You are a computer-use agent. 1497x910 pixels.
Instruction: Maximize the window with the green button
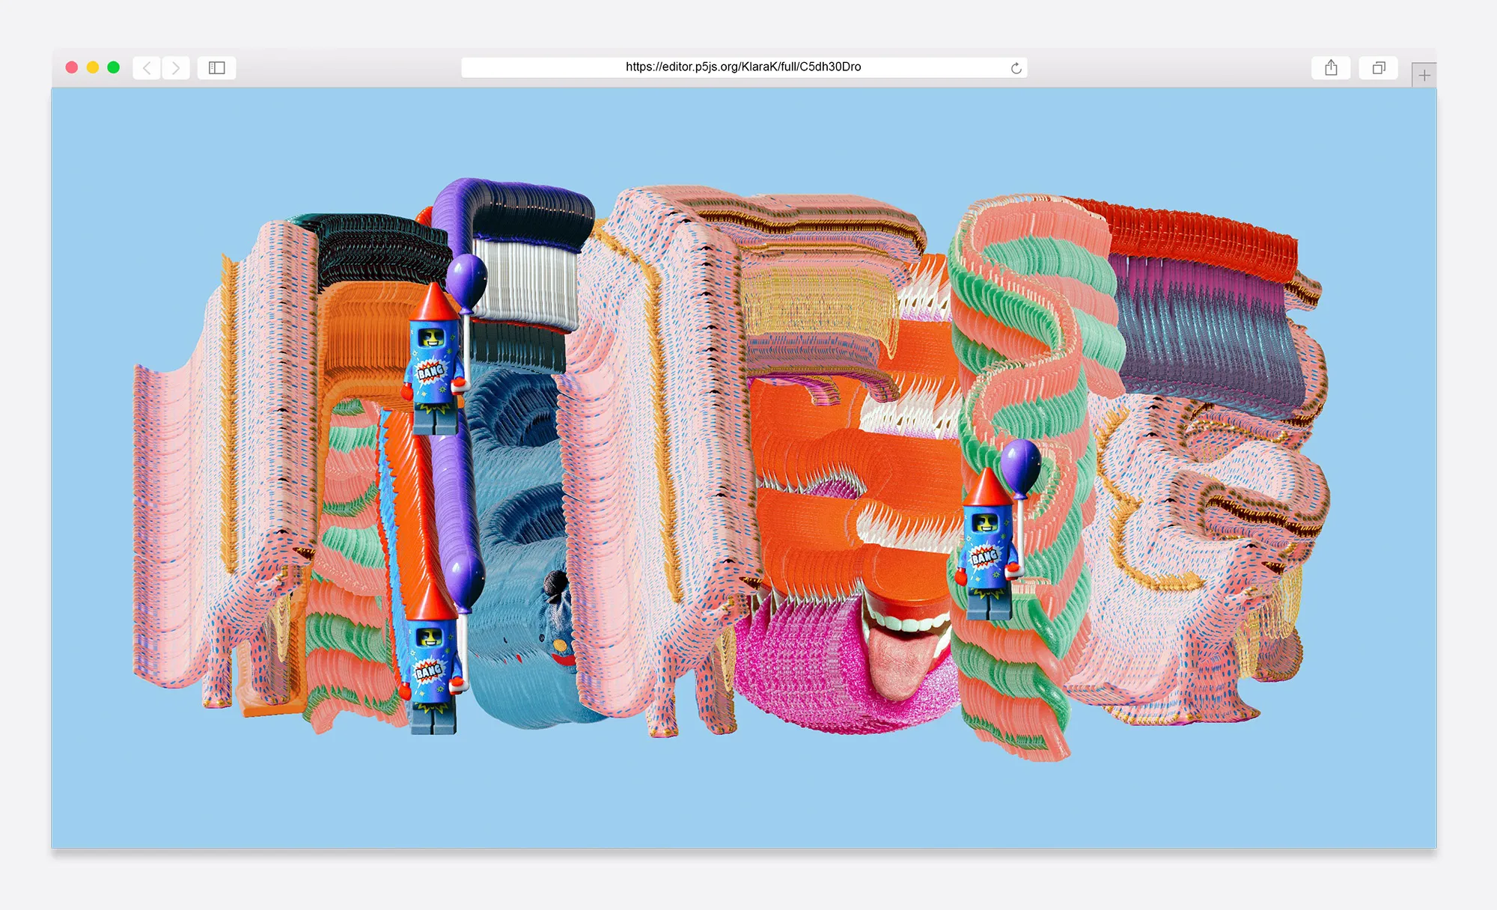pyautogui.click(x=114, y=67)
